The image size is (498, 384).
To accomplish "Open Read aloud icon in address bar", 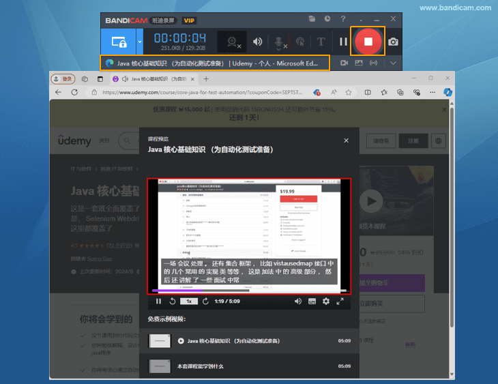I will (x=334, y=92).
